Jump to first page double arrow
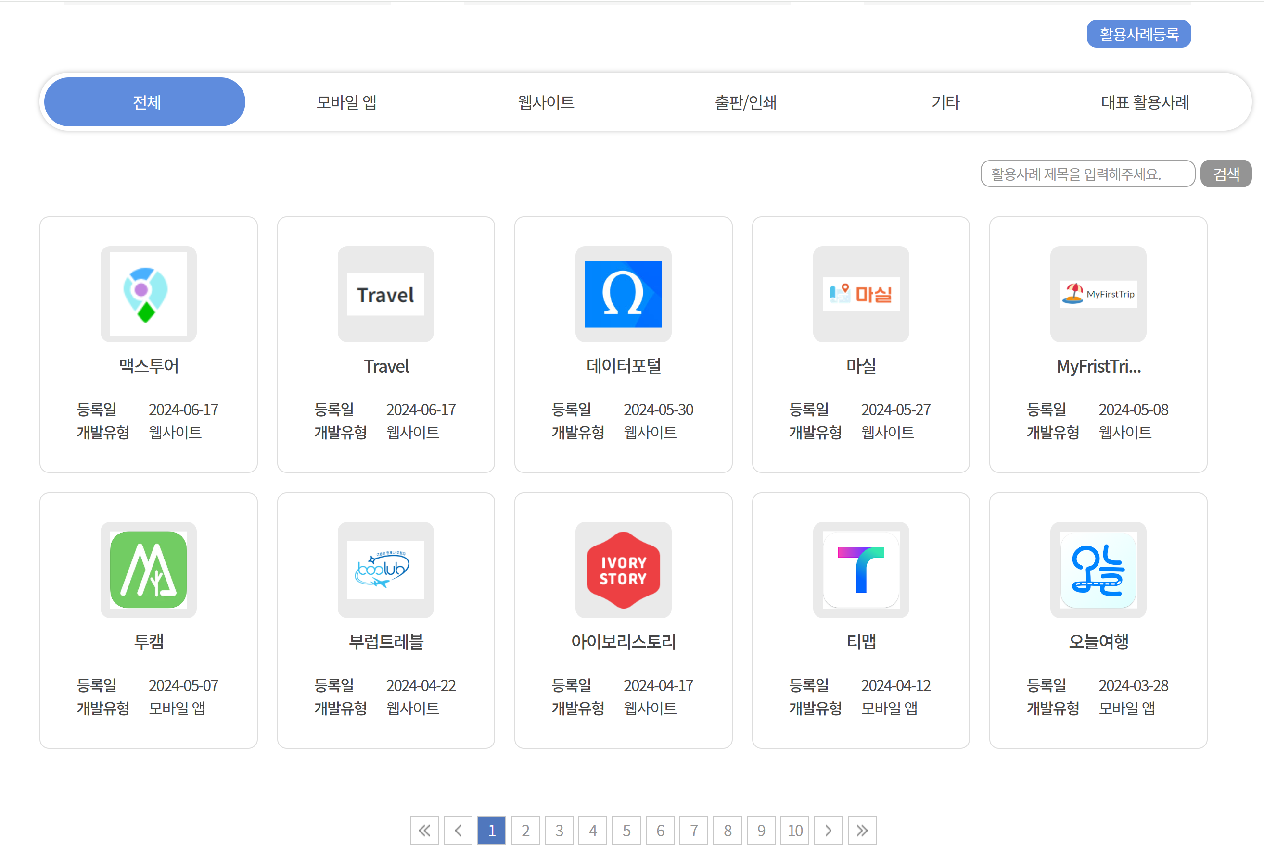The image size is (1264, 857). tap(424, 830)
